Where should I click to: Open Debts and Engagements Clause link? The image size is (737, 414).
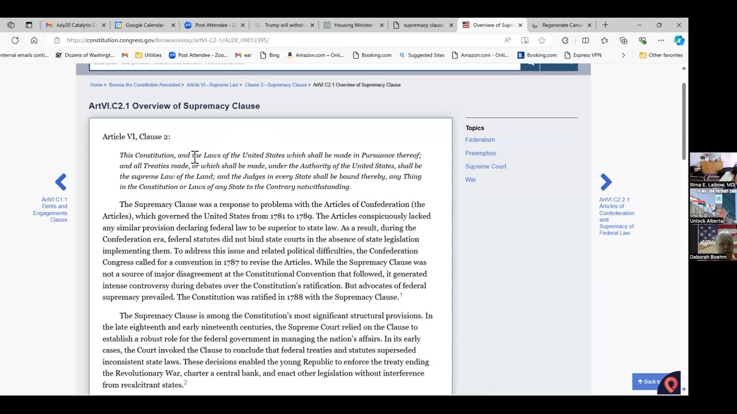click(50, 209)
